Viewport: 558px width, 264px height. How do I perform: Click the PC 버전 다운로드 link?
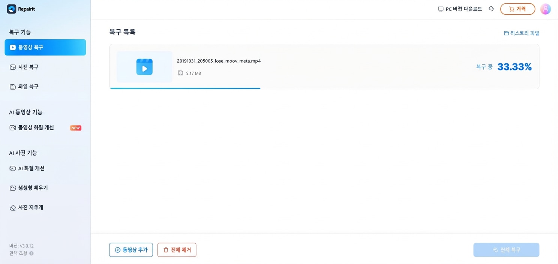pos(460,9)
